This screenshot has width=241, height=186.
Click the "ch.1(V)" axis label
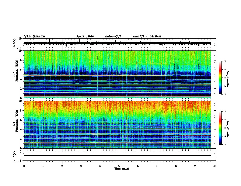coord(15,43)
